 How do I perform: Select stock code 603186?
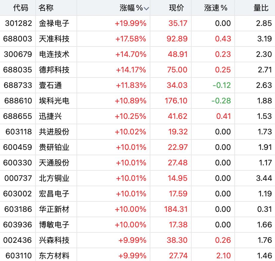click(x=18, y=209)
